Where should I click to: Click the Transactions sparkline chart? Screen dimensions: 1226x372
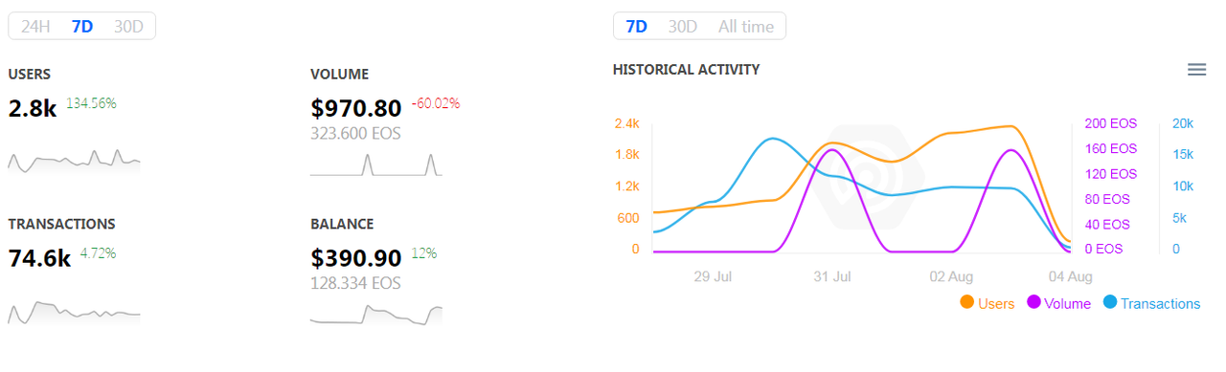75,313
